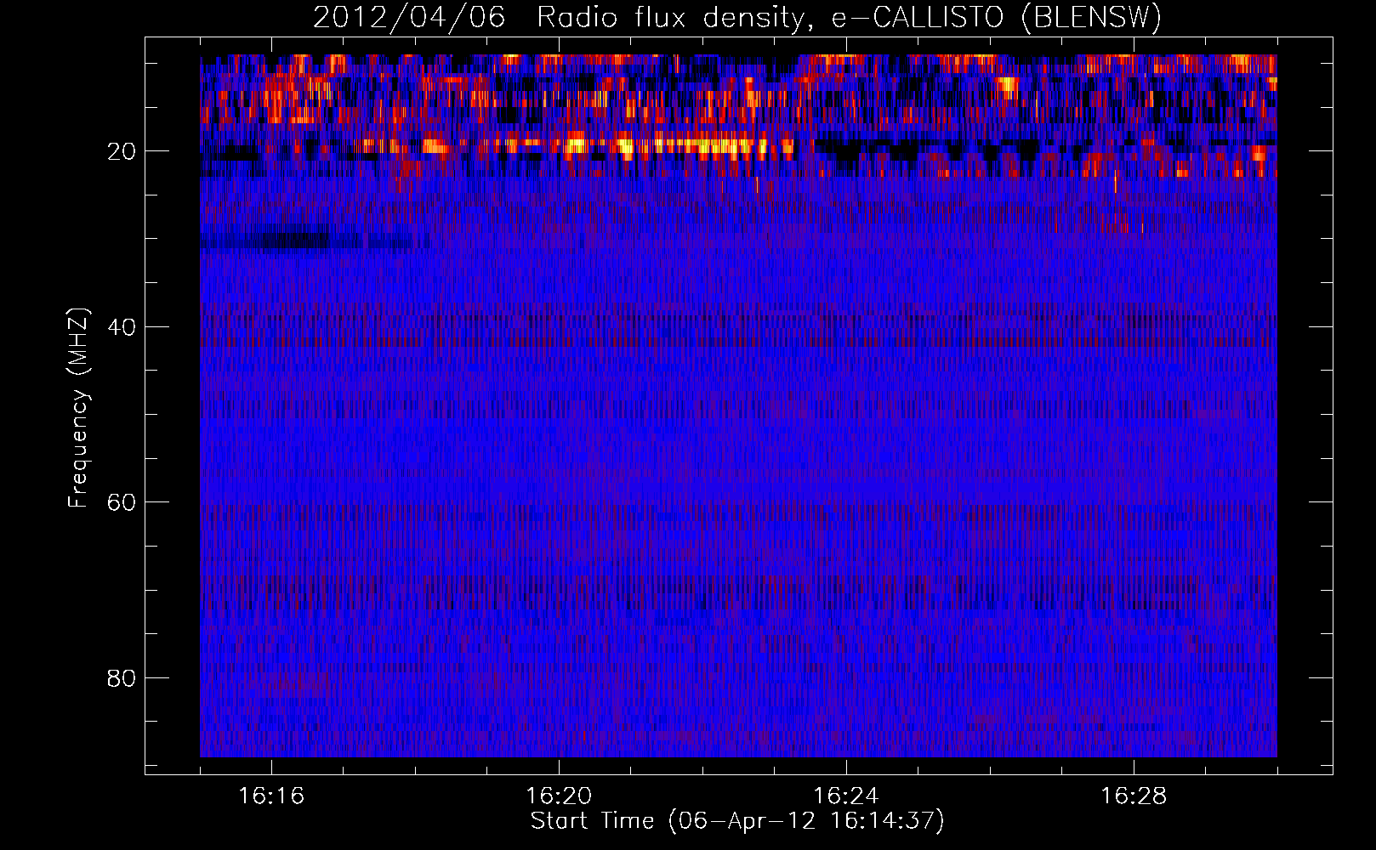The width and height of the screenshot is (1376, 850).
Task: Click the 80 frequency tick label
Action: [x=122, y=678]
